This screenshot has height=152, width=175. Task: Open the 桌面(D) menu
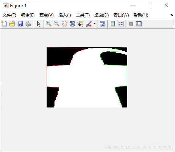tap(101, 15)
